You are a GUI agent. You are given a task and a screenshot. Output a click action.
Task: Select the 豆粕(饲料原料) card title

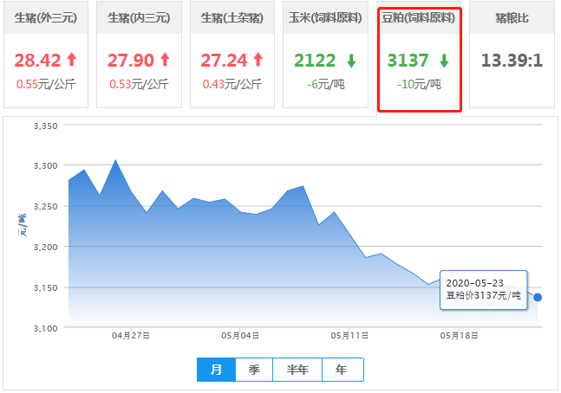coord(418,17)
